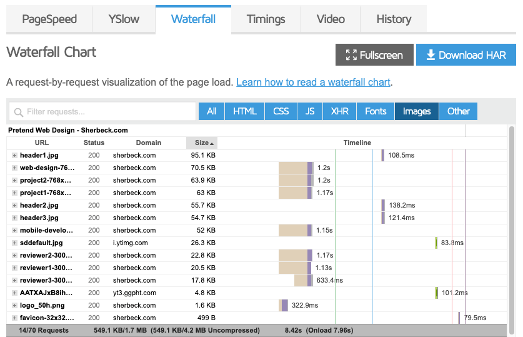Expand the sddefault.jpg request details
The image size is (523, 337).
[14, 243]
